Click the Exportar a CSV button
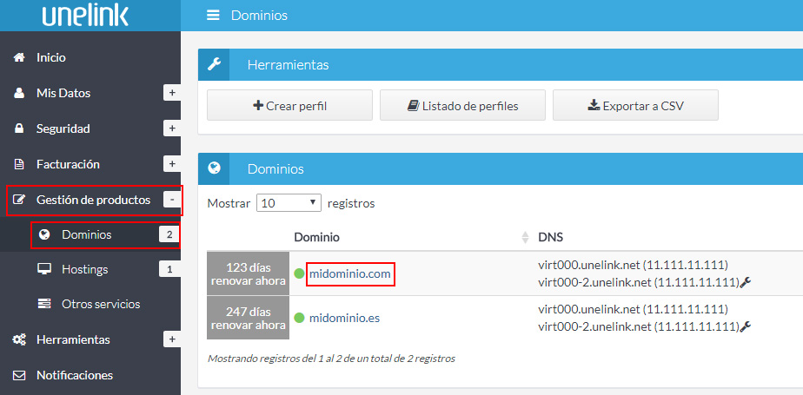Image resolution: width=803 pixels, height=395 pixels. (x=635, y=106)
